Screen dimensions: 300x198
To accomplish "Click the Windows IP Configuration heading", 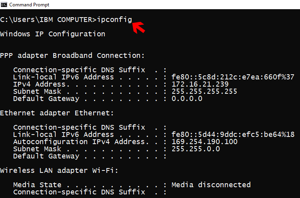I will pyautogui.click(x=53, y=34).
